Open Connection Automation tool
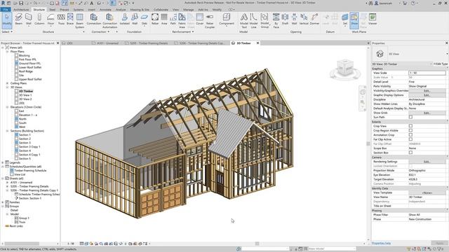Screen dimensions: 449x252 [x=109, y=20]
